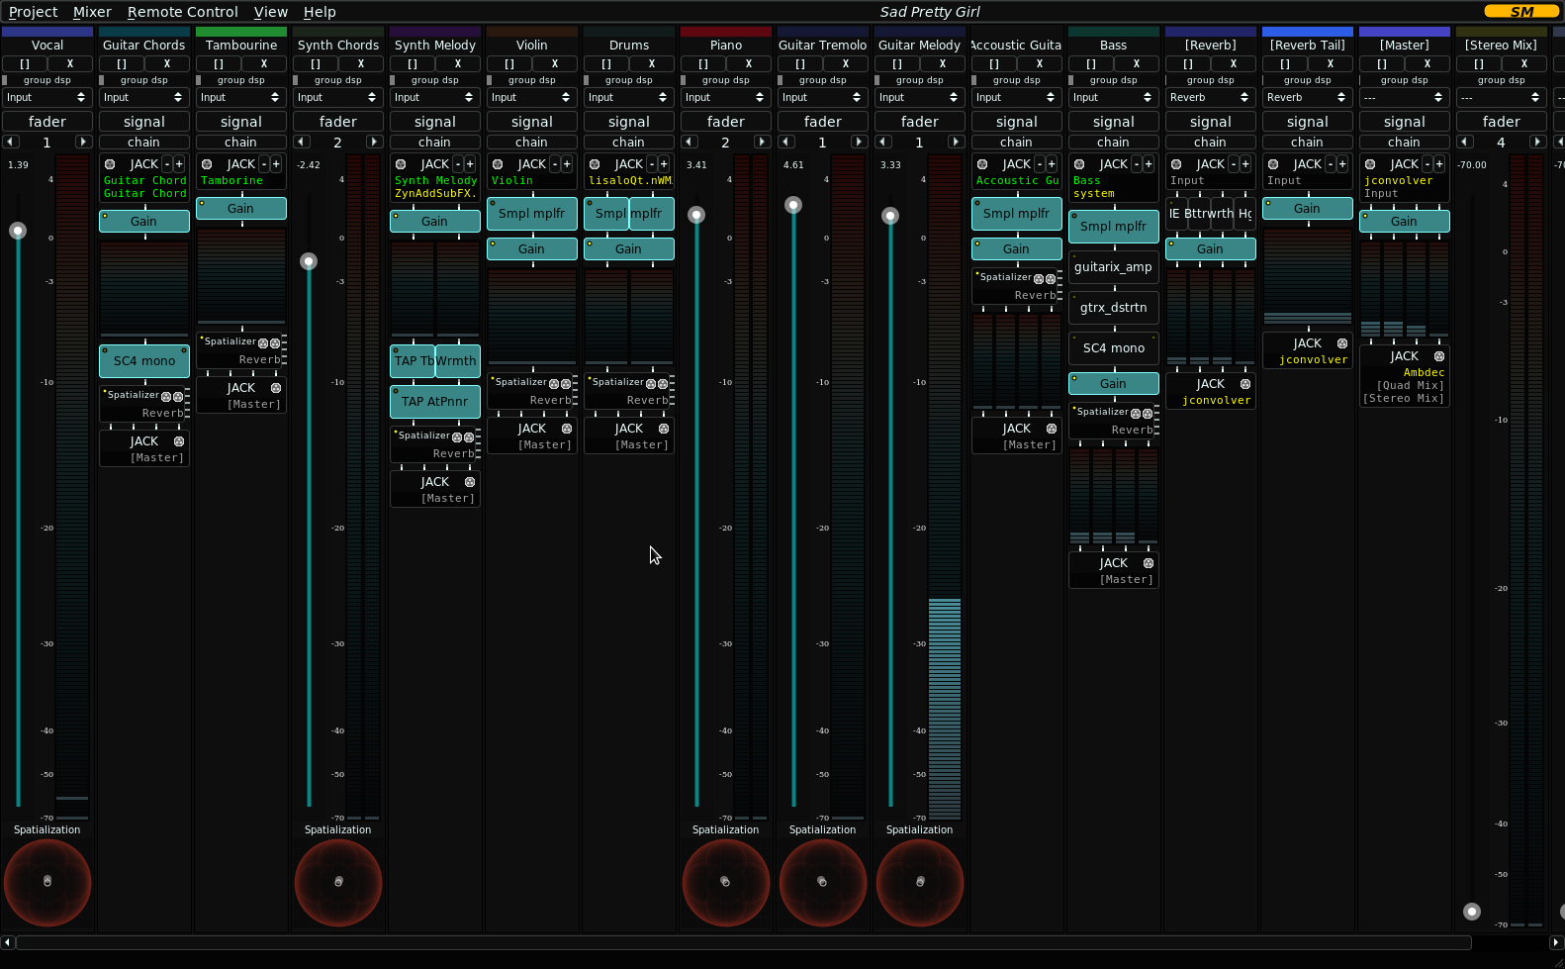Viewport: 1565px width, 969px height.
Task: Click the Vocal strip's Spatialization panner pad
Action: click(x=47, y=882)
